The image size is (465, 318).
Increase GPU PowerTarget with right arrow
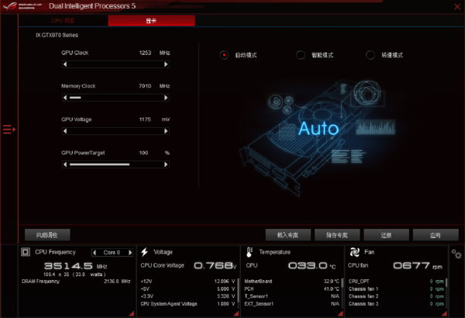tap(166, 164)
